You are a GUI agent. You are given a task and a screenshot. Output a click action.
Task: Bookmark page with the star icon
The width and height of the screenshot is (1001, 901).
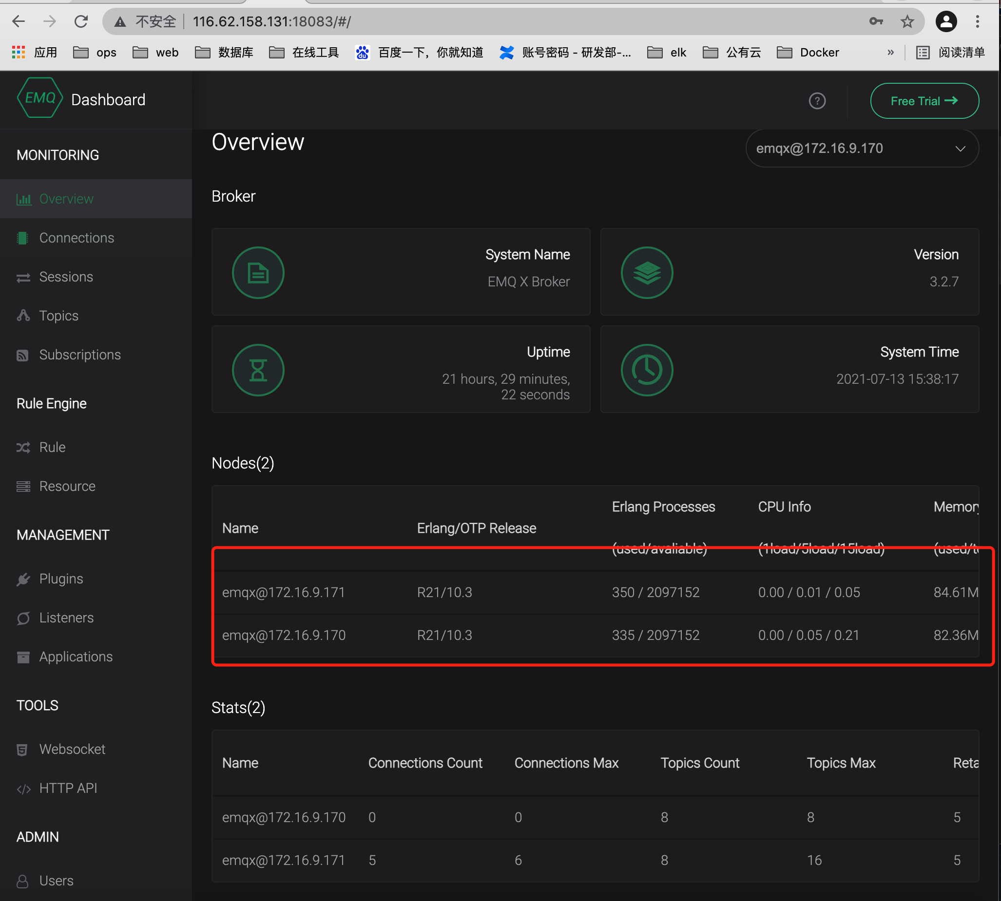click(x=907, y=22)
